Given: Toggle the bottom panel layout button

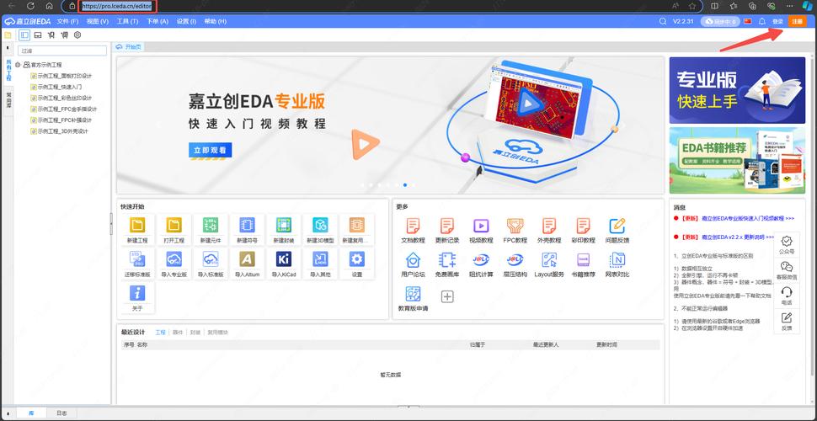Looking at the screenshot, I should [38, 35].
